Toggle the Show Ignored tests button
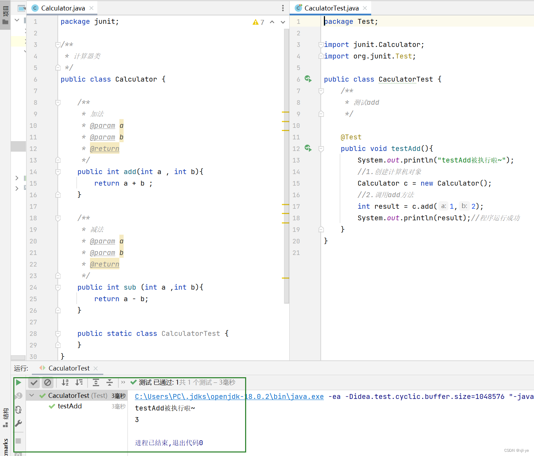The image size is (534, 456). (x=48, y=382)
